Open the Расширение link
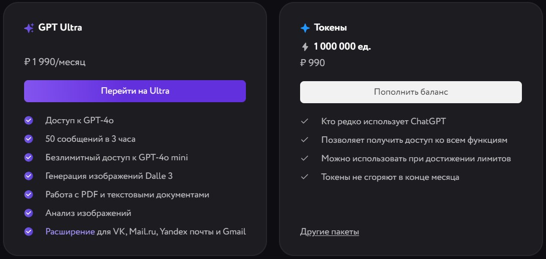546x259 pixels. [70, 231]
